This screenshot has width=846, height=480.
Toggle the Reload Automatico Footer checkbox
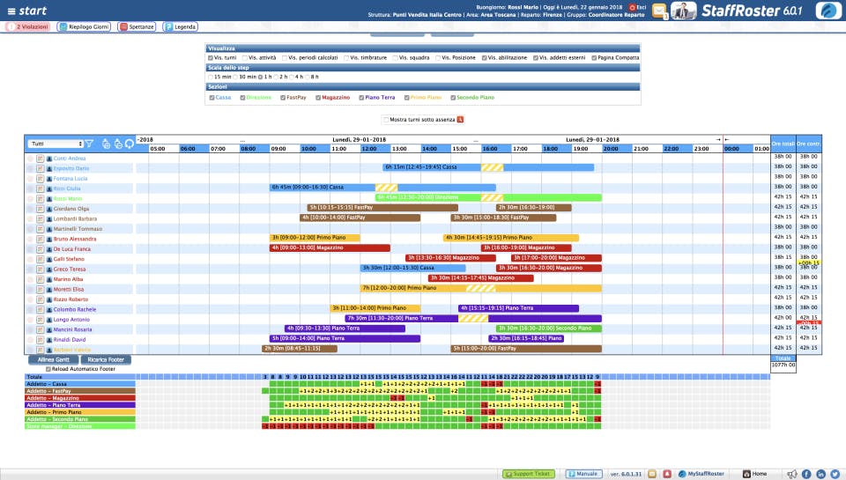click(48, 369)
